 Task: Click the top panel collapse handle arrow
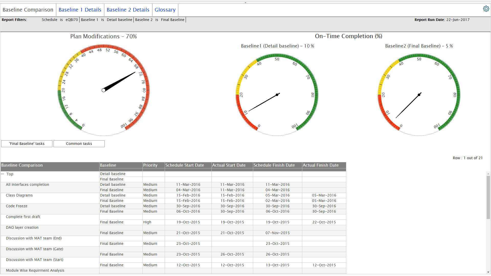point(245,3)
